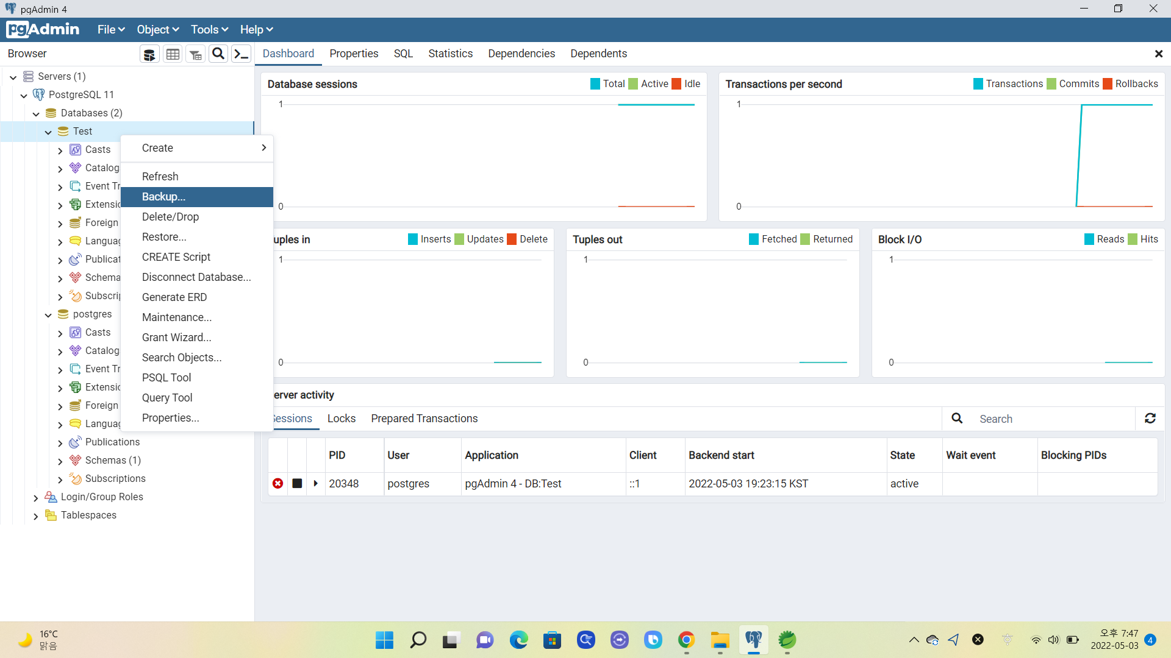This screenshot has height=658, width=1171.
Task: Open pgAdmin elephant icon in taskbar
Action: tap(754, 640)
